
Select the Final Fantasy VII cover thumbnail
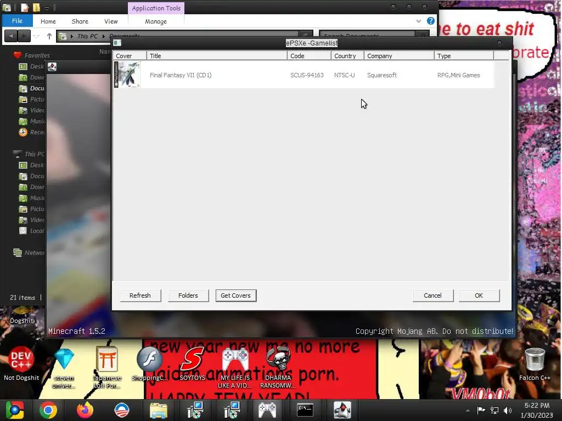pos(127,75)
